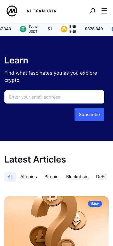Select the Blockchain filter tab

(x=77, y=177)
